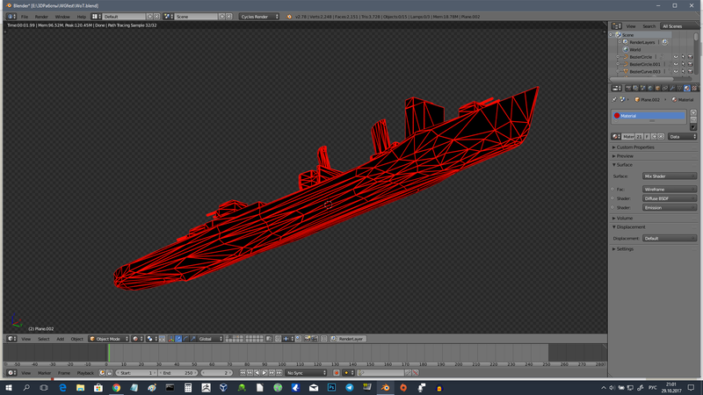Image resolution: width=703 pixels, height=395 pixels.
Task: Expand the Preview panel
Action: coord(625,156)
